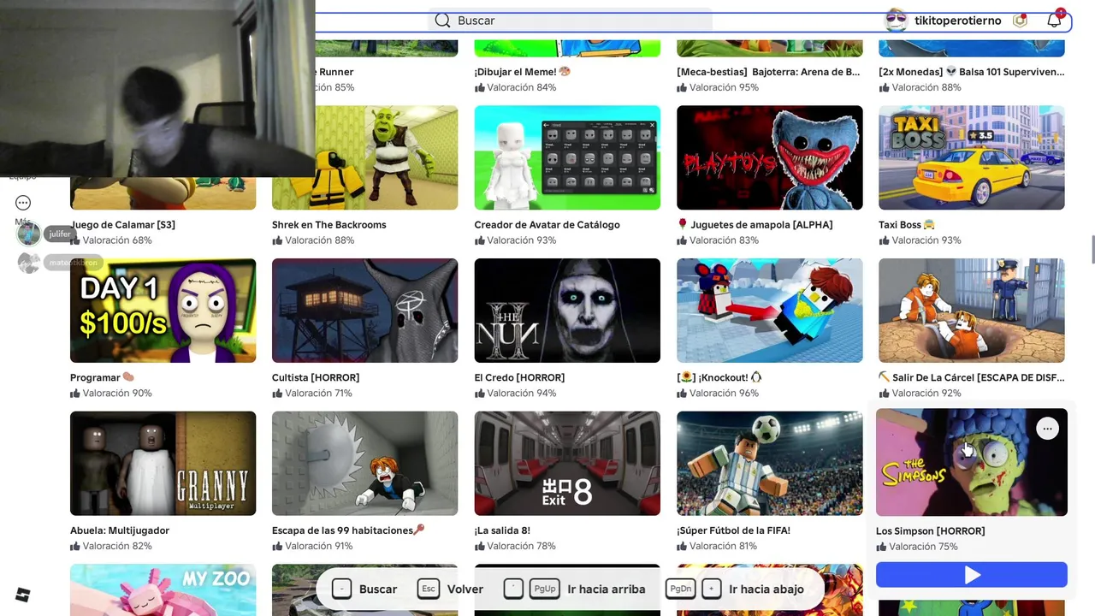Click the Taxi Boss title text

click(x=907, y=225)
